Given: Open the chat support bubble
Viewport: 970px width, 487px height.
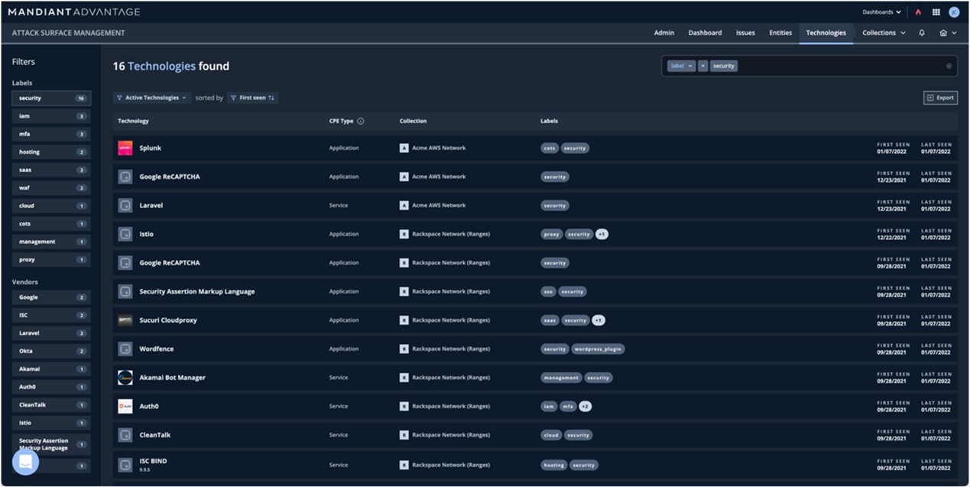Looking at the screenshot, I should 25,462.
